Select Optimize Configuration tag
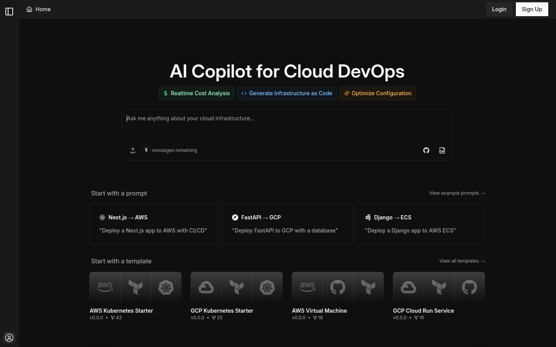 [378, 93]
